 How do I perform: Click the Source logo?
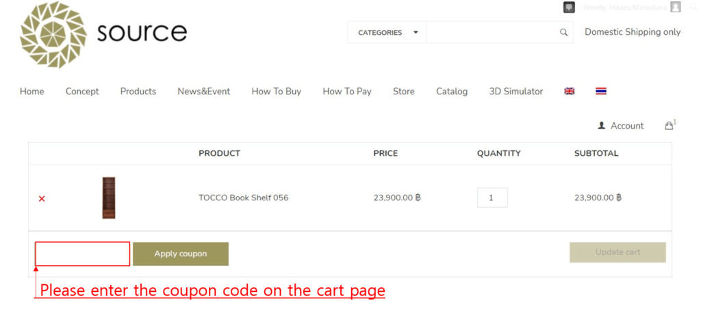tap(103, 34)
